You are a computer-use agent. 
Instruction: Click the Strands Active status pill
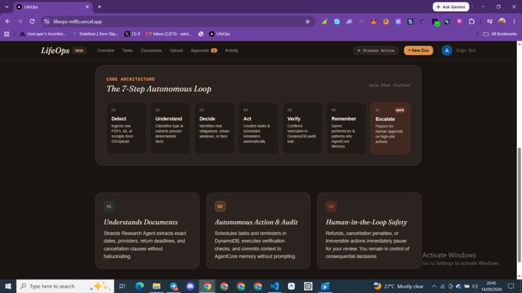376,50
